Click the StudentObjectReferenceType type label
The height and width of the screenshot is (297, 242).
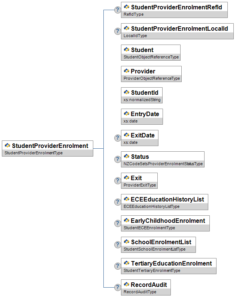tap(151, 57)
